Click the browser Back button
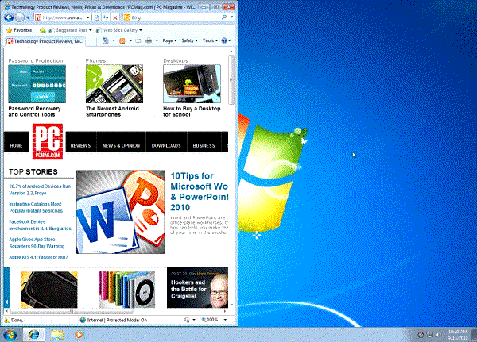This screenshot has width=477, height=342. 10,17
